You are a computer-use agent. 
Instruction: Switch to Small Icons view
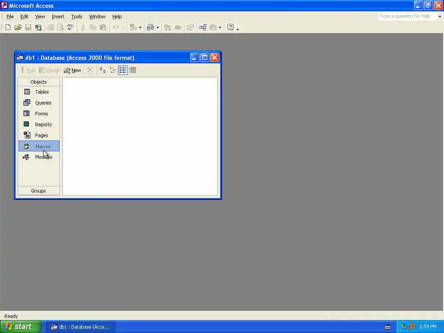tap(113, 70)
